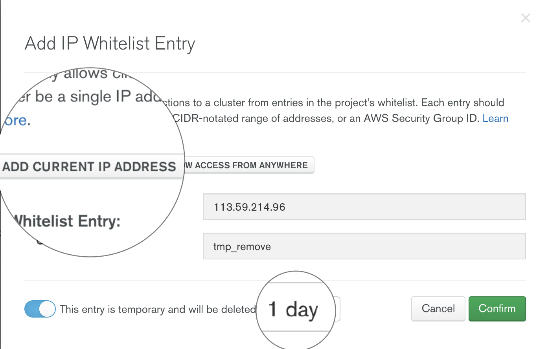Click the "CIDR-notated range of addresses" text
This screenshot has width=548, height=349.
[252, 118]
